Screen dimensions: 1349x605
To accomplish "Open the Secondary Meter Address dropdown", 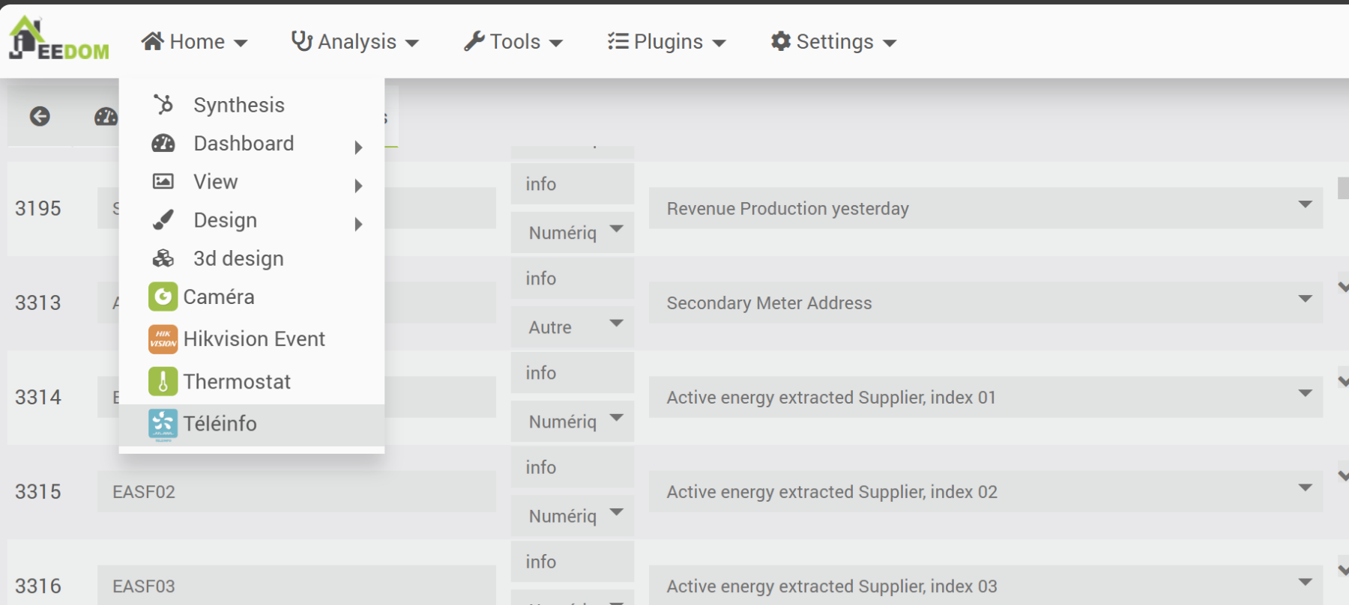I will click(x=985, y=302).
